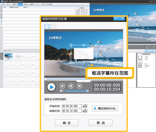Step forward one frame
The height and width of the screenshot is (132, 156).
tap(79, 86)
